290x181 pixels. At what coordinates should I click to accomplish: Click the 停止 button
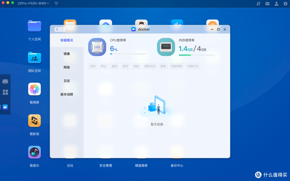click(104, 66)
